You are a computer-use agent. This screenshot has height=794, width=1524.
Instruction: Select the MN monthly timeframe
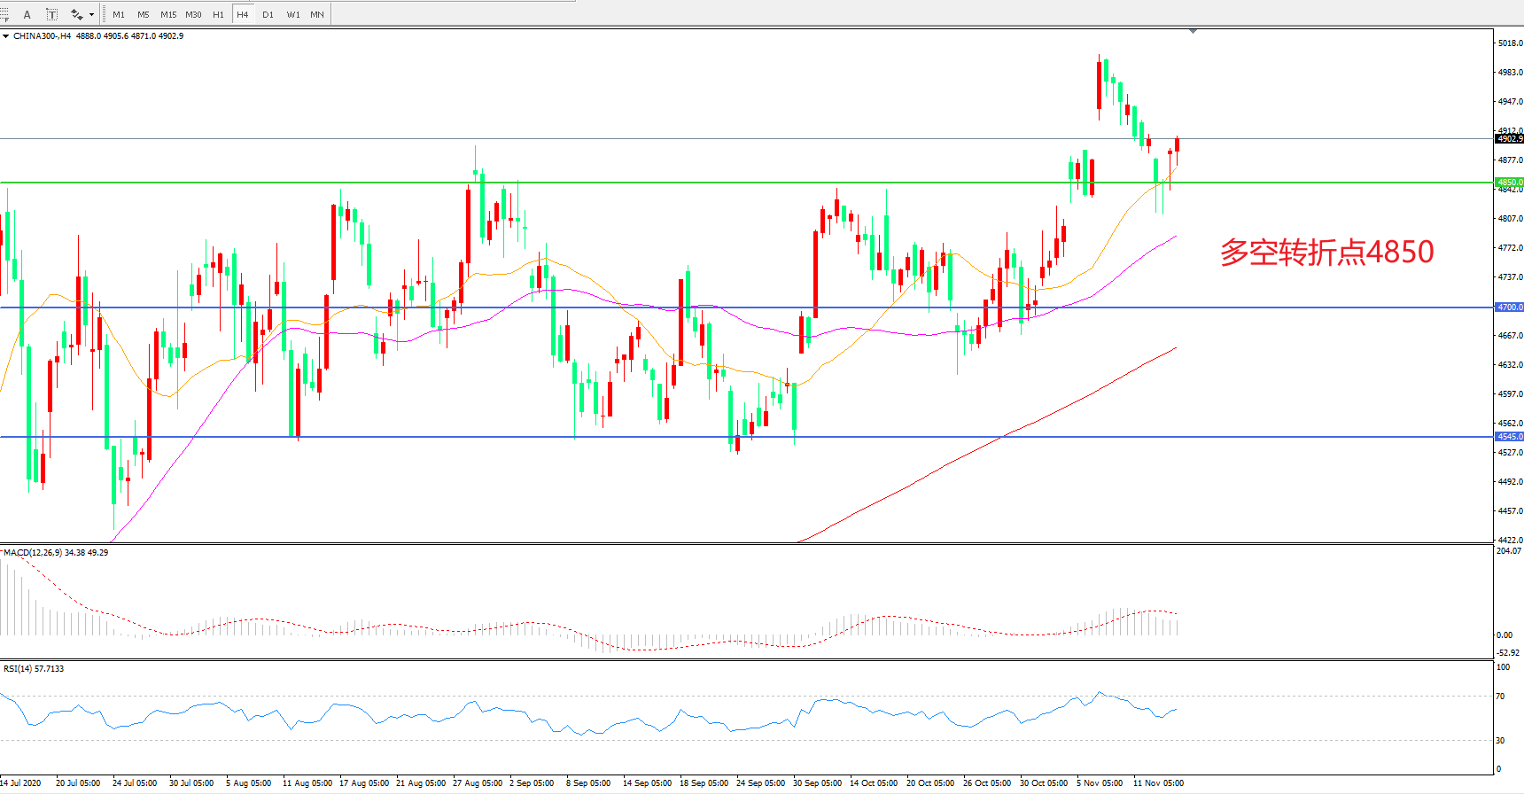click(317, 14)
